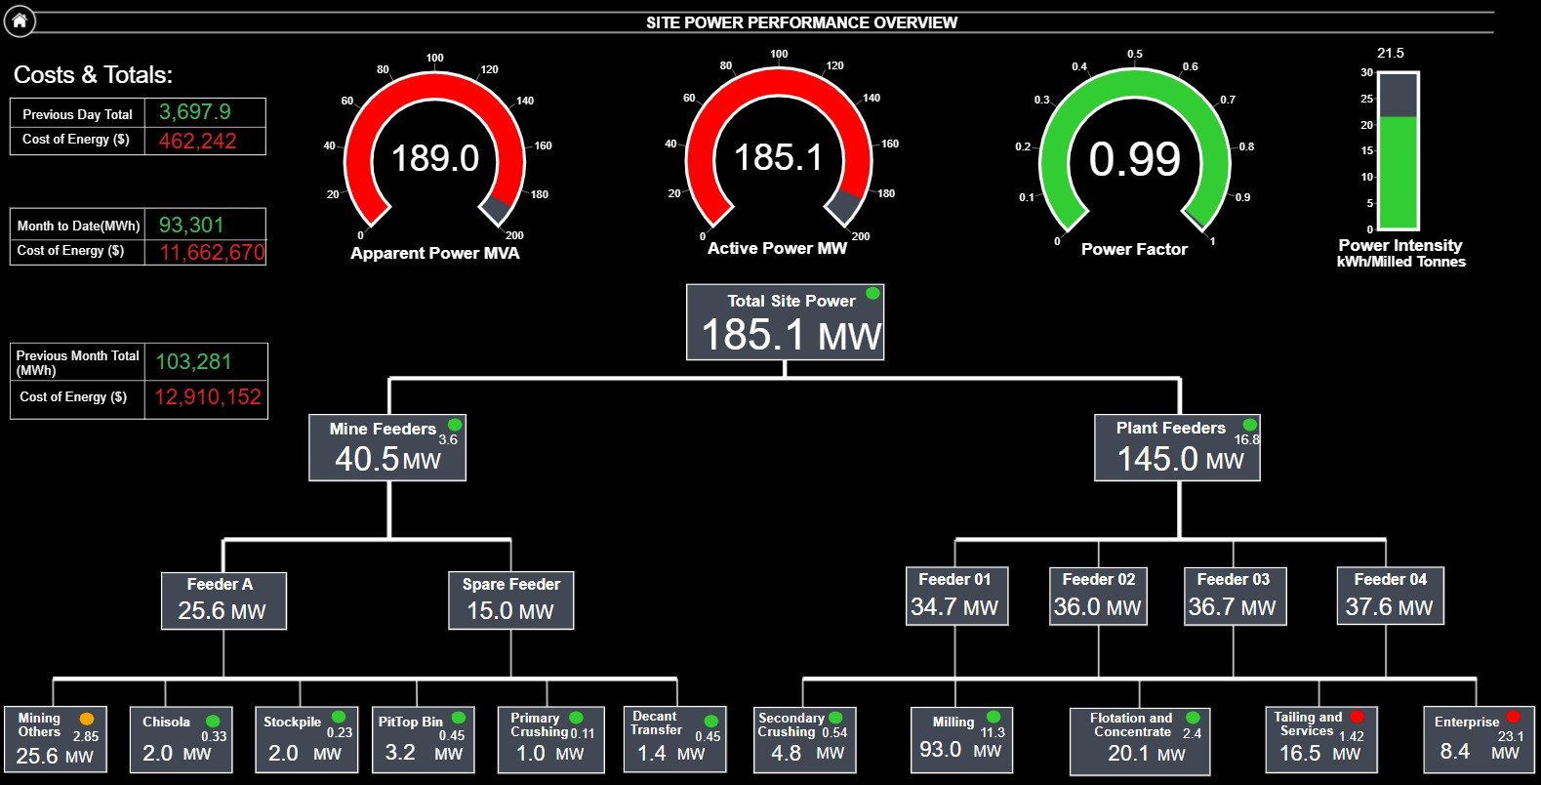Select the Flotation and Concentrate tile

coord(1140,741)
